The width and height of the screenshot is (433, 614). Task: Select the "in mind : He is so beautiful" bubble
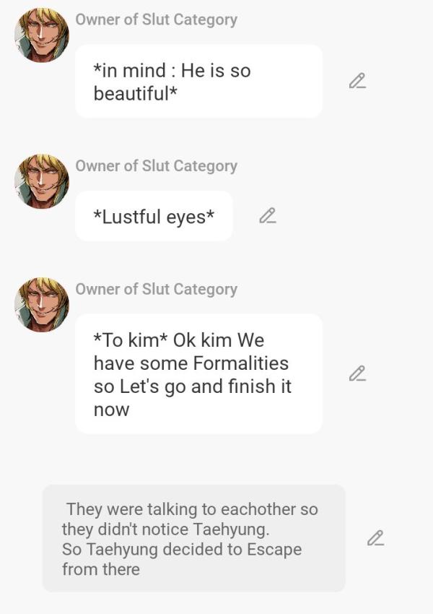(198, 82)
